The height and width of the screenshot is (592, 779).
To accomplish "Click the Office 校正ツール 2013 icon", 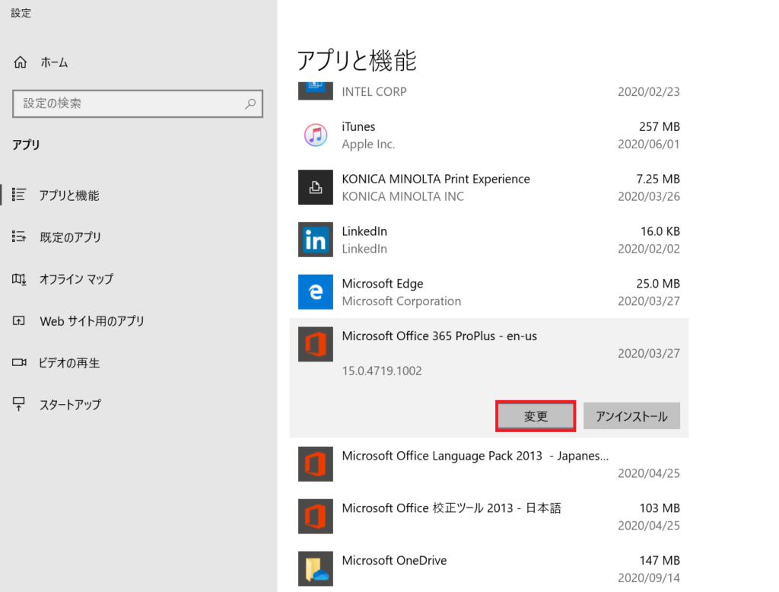I will click(x=316, y=516).
